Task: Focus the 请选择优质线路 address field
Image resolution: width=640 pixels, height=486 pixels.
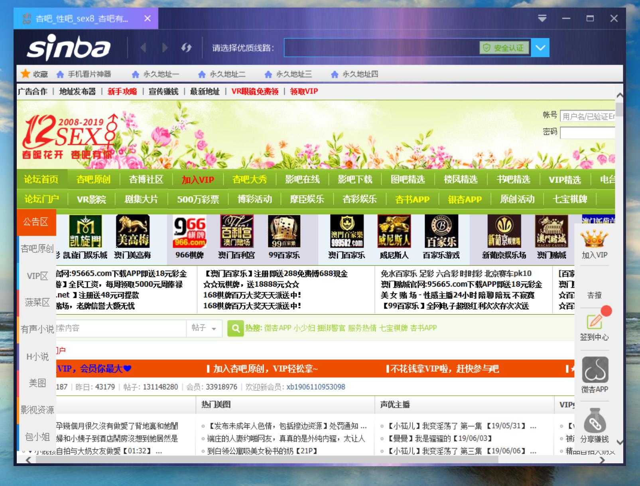Action: click(x=382, y=48)
